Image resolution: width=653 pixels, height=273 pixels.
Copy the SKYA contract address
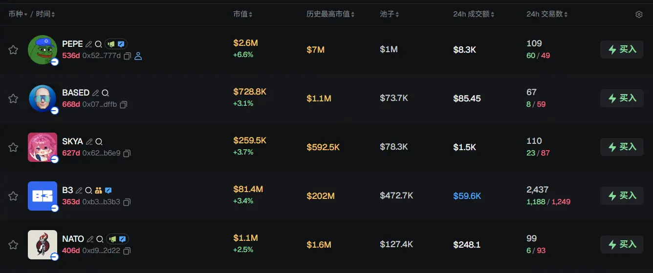click(x=127, y=153)
